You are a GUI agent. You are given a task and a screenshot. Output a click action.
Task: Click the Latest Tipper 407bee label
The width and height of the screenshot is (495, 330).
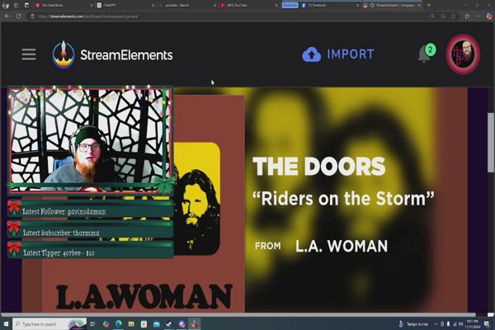point(59,252)
